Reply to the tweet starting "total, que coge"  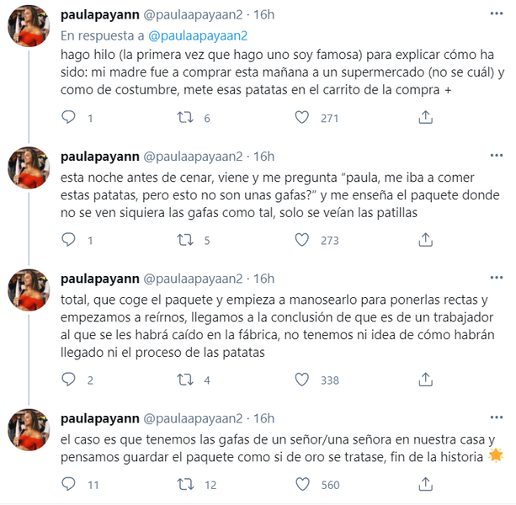point(68,380)
